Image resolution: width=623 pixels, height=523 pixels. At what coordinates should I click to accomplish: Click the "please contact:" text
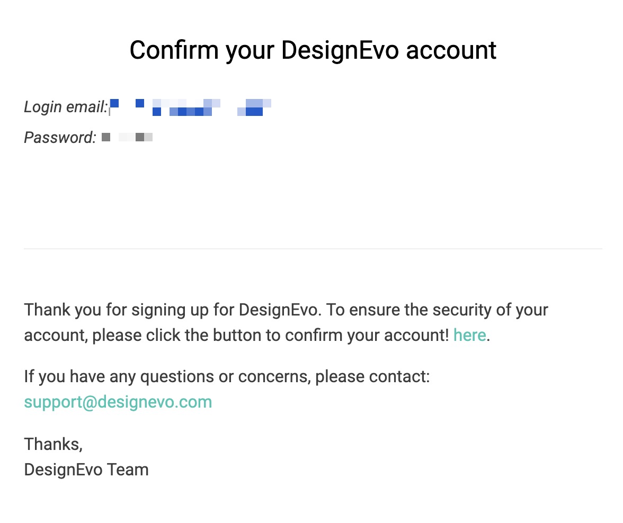pos(372,377)
